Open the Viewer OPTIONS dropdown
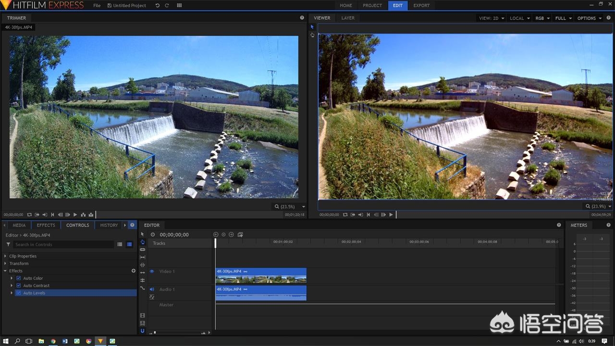 [x=590, y=18]
